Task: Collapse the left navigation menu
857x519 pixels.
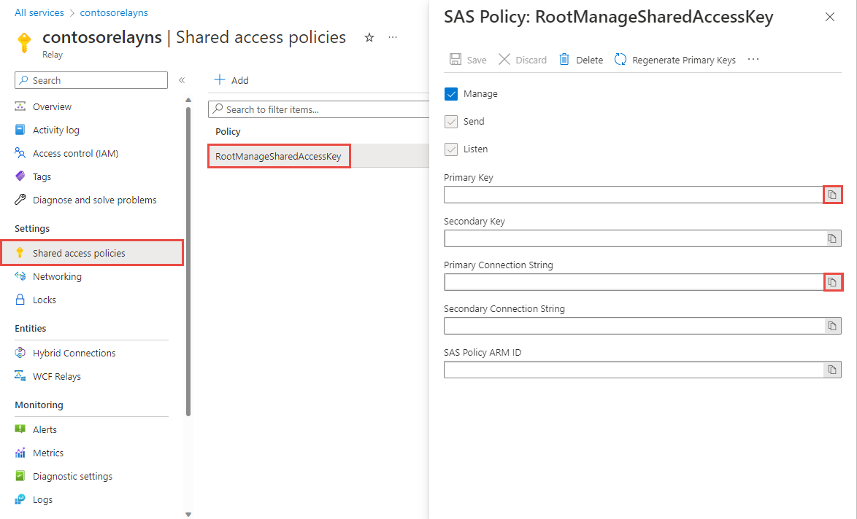Action: (182, 81)
